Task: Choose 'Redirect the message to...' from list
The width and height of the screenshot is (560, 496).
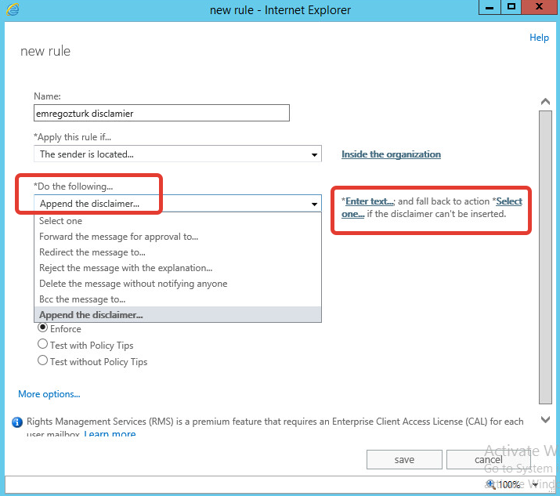Action: click(x=92, y=252)
